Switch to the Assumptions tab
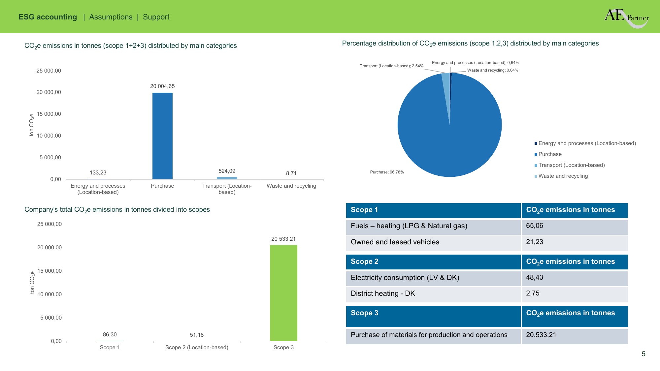Screen dimensions: 660x371 [111, 17]
